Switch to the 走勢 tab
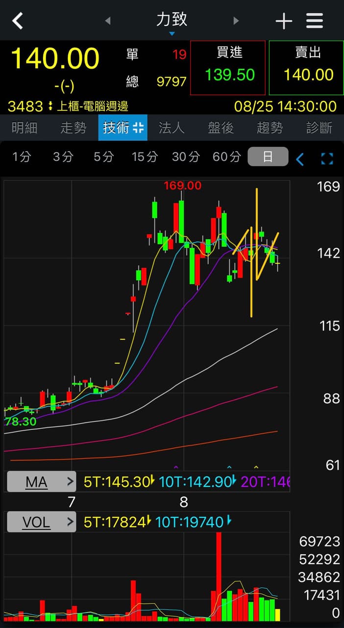The height and width of the screenshot is (628, 344). [x=74, y=128]
